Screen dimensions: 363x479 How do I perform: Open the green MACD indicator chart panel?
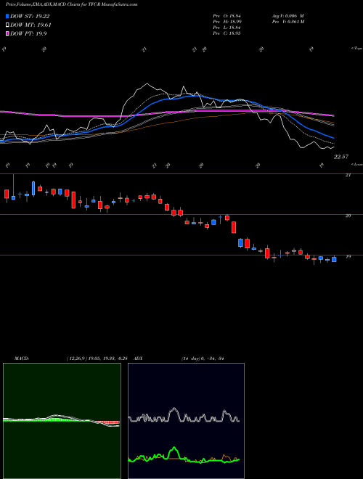tap(62, 421)
